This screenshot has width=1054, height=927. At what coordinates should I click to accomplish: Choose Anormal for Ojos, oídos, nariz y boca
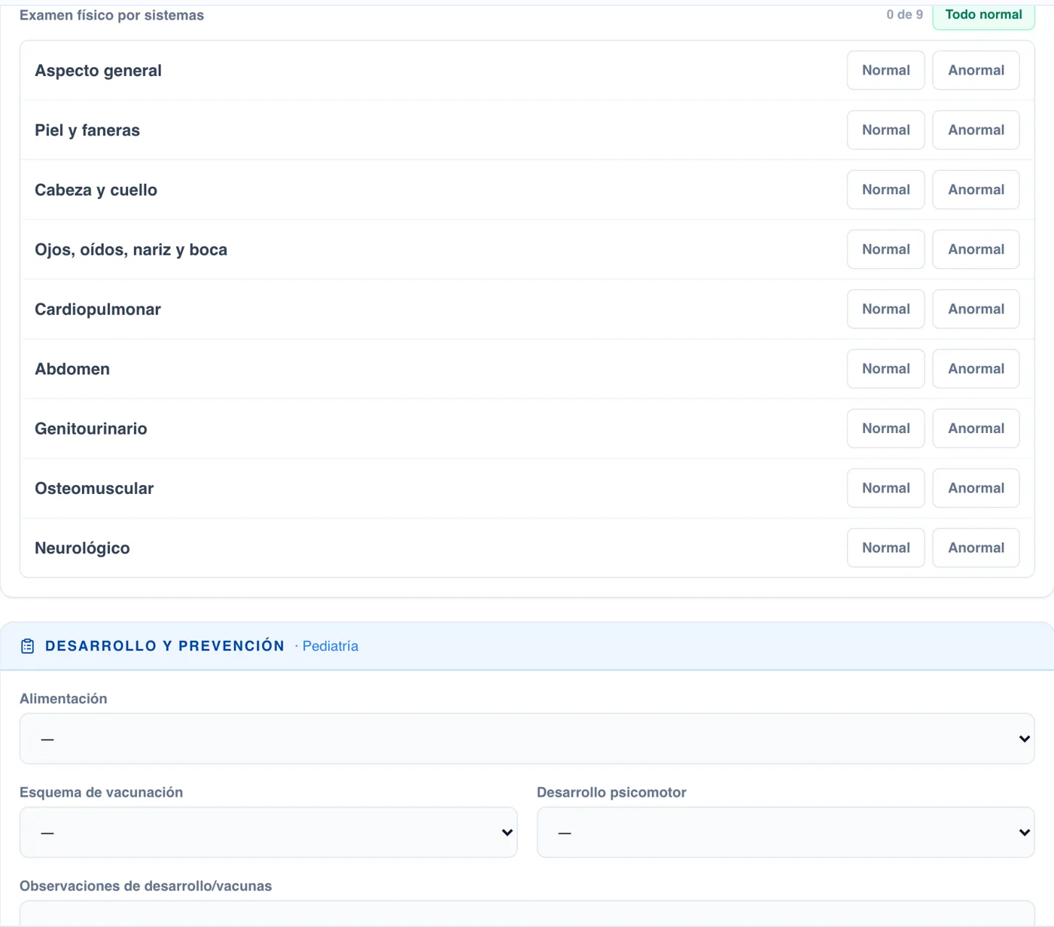coord(976,249)
